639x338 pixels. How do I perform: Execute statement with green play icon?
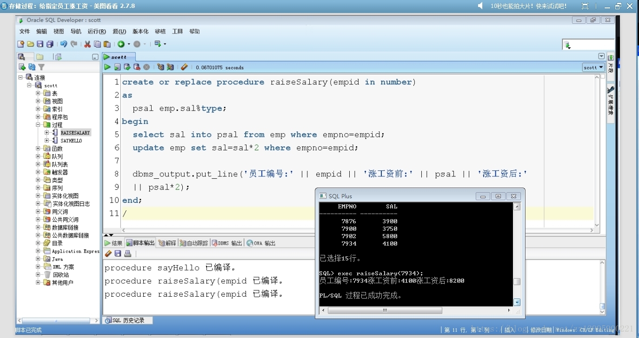[107, 67]
